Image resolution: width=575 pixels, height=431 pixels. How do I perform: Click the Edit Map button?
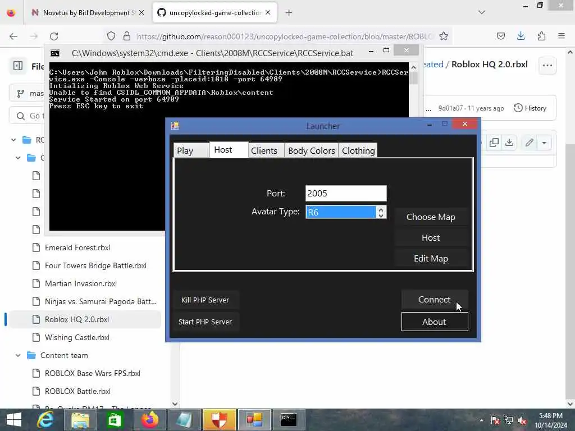tap(431, 258)
